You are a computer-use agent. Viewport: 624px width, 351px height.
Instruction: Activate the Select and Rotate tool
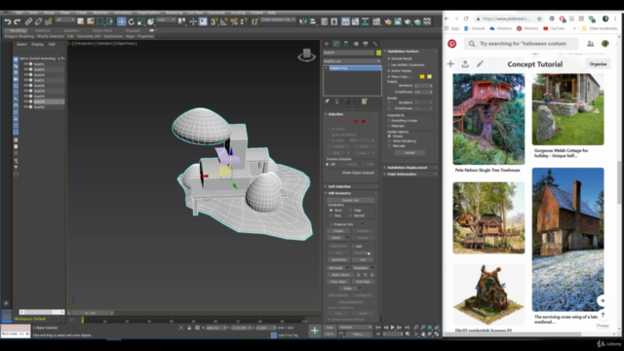coord(132,21)
